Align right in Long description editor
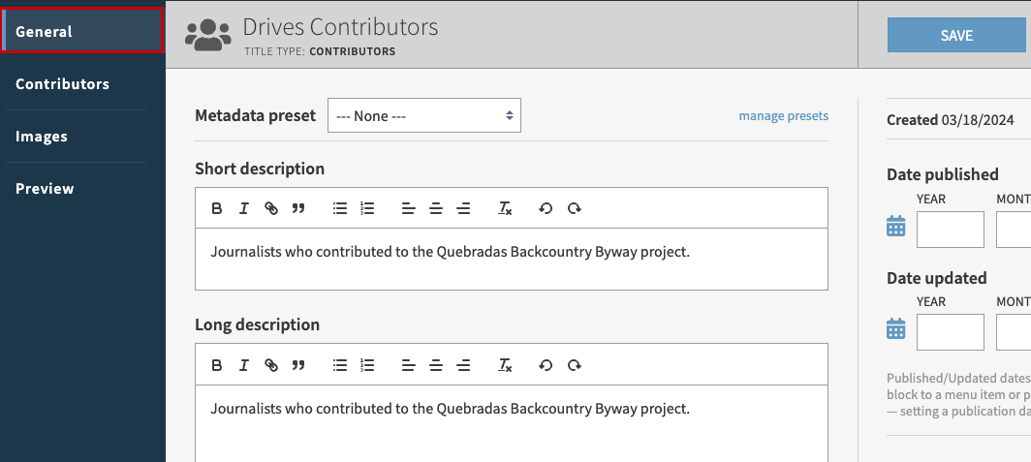The height and width of the screenshot is (462, 1031). [x=463, y=365]
